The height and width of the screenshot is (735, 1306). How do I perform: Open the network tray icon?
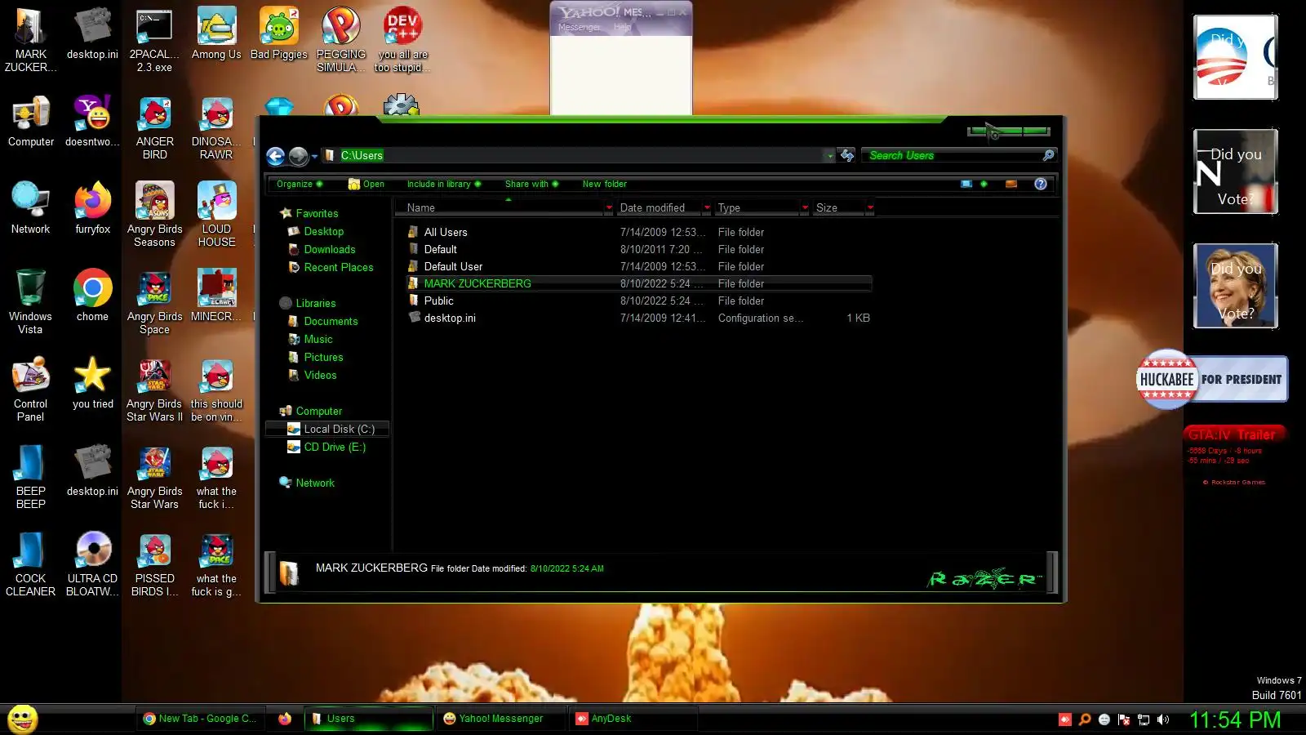coord(1144,719)
